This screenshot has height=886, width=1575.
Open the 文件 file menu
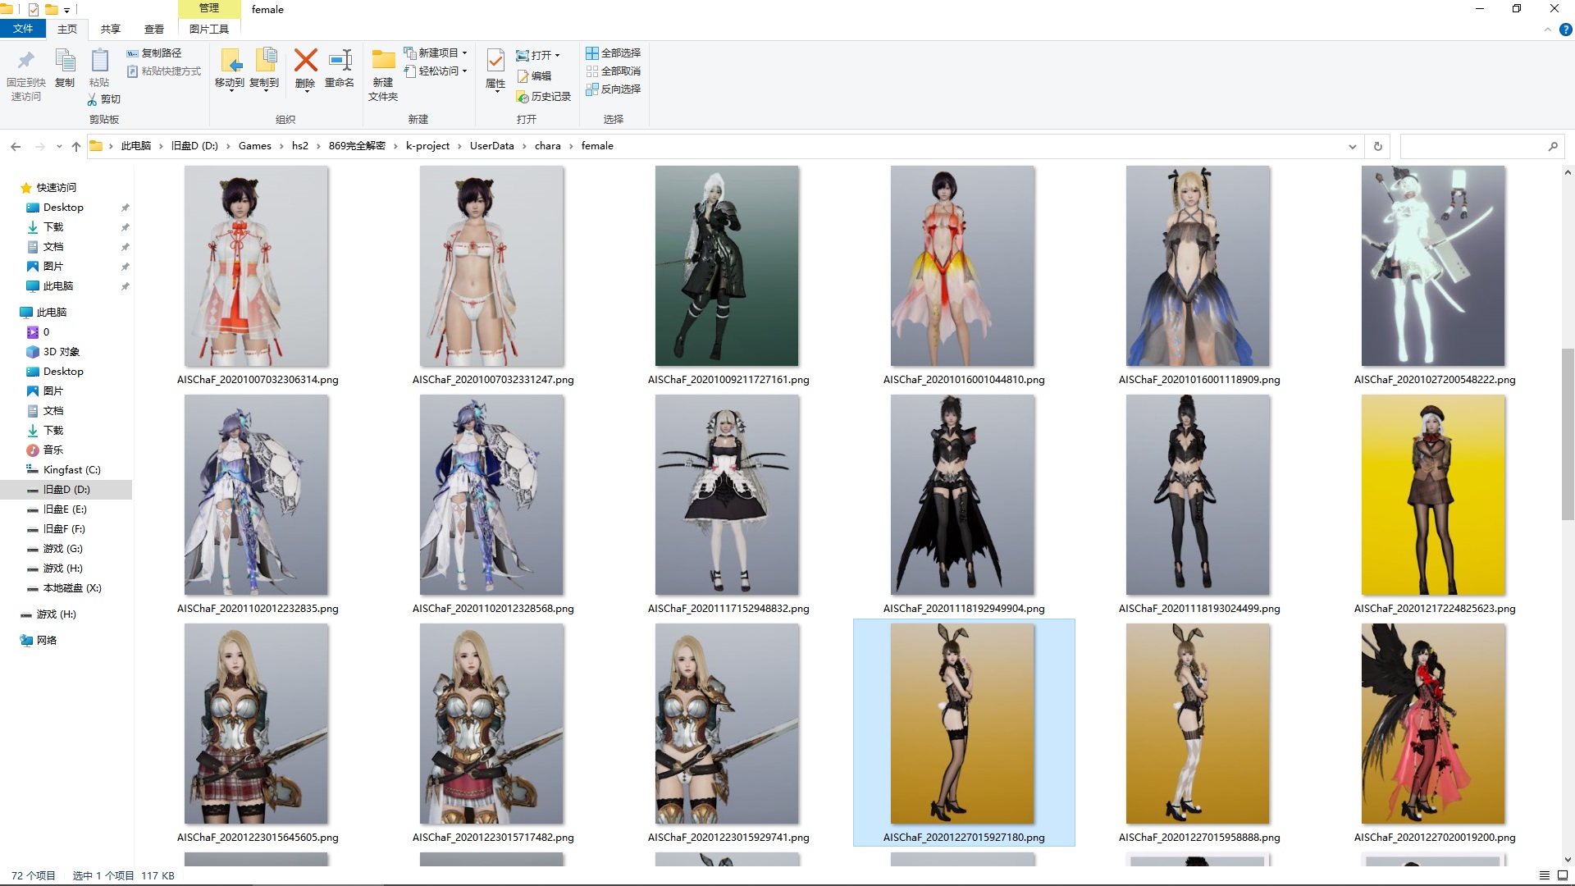(23, 29)
